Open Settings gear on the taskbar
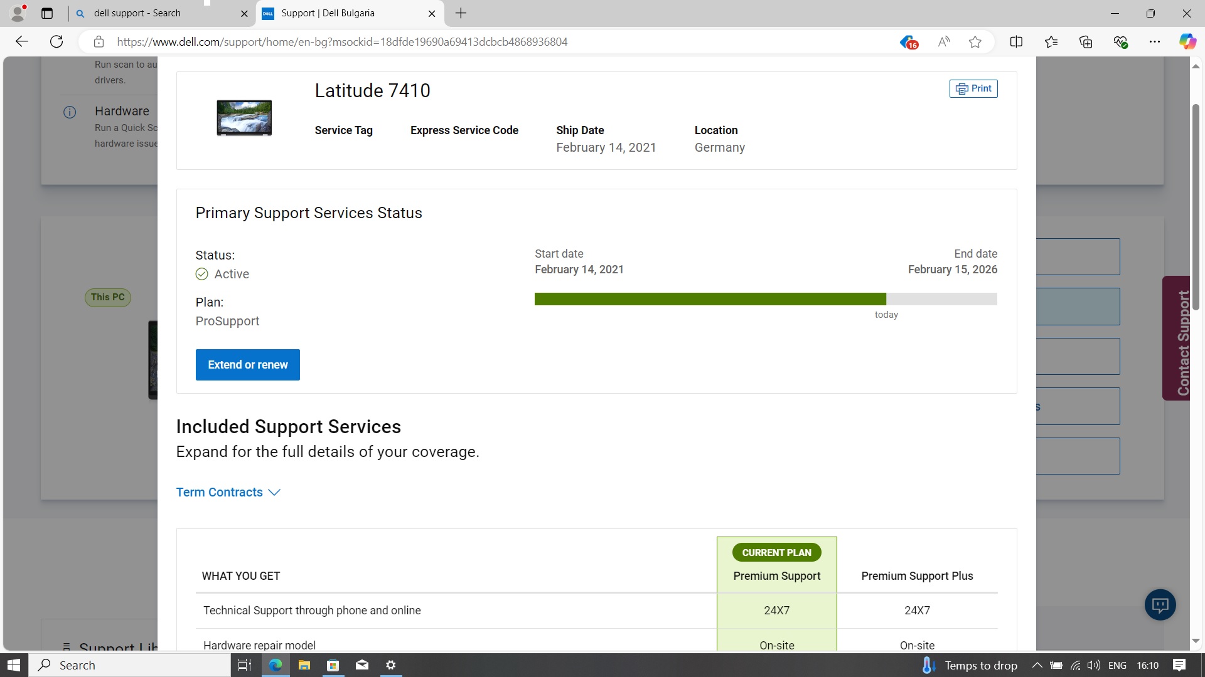This screenshot has width=1205, height=677. coord(391,665)
